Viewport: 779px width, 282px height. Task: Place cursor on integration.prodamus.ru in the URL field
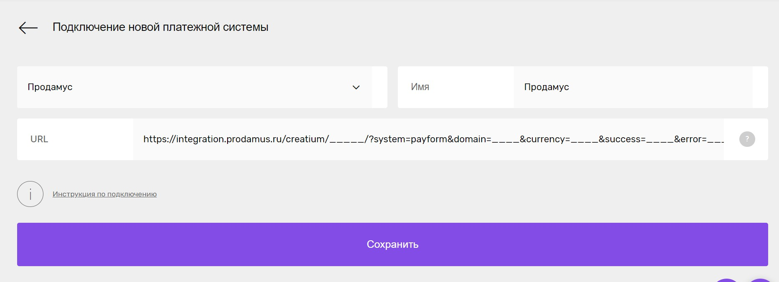pyautogui.click(x=229, y=139)
